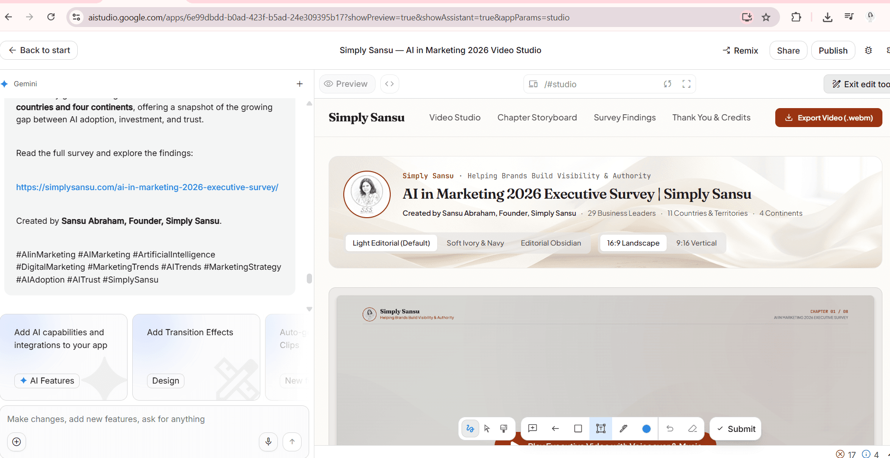Select the text box tool
Screen dimensions: 890x458
[601, 429]
